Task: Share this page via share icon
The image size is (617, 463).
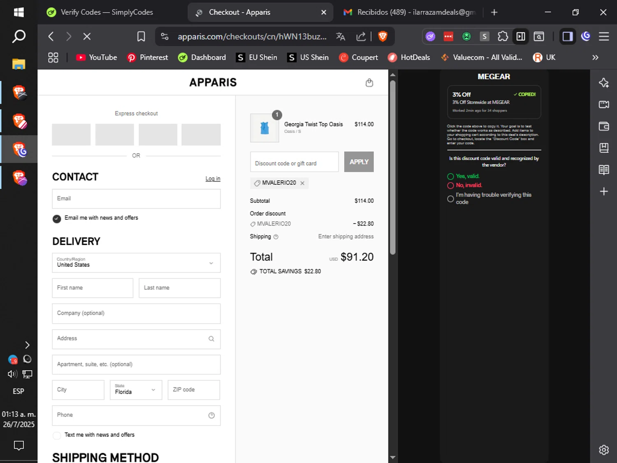Action: pyautogui.click(x=361, y=37)
